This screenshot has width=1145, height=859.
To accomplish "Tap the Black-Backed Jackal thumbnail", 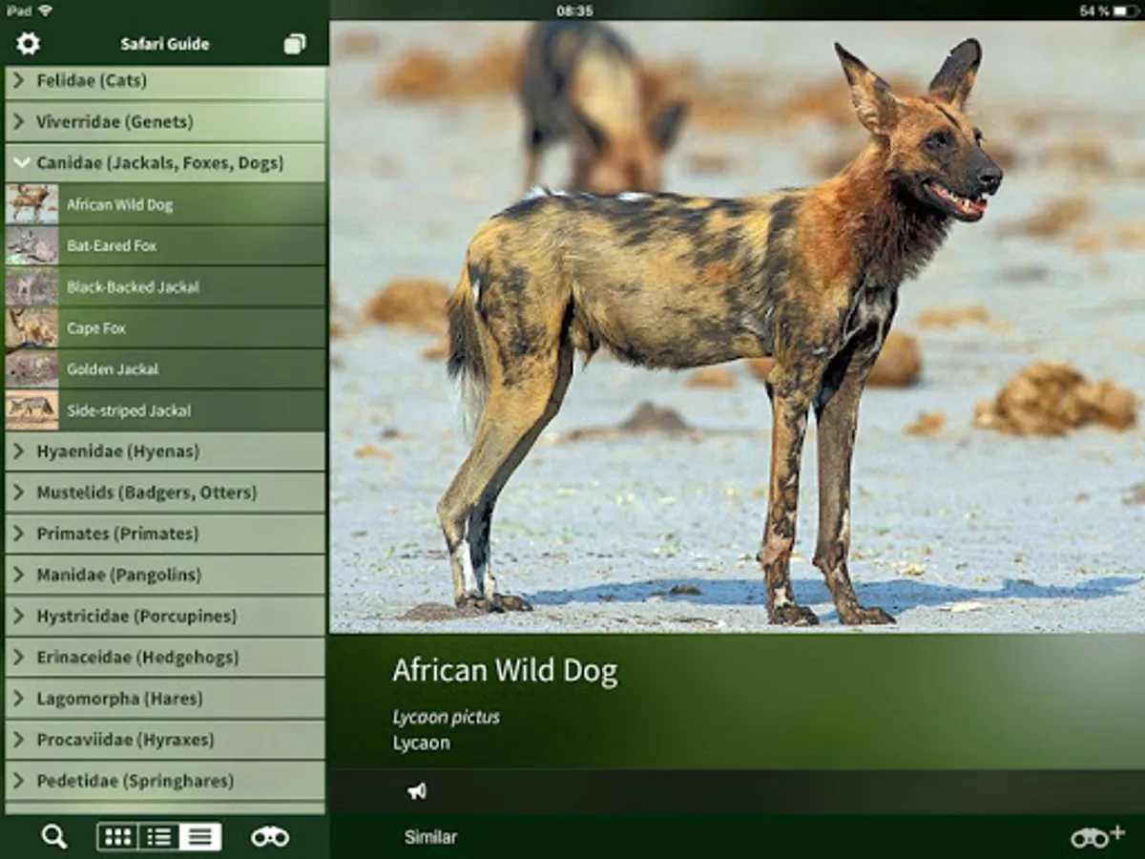I will (31, 286).
